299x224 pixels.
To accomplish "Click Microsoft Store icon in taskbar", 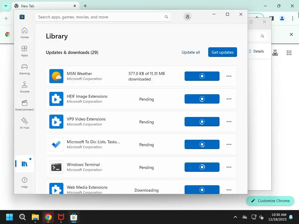I will (74, 217).
